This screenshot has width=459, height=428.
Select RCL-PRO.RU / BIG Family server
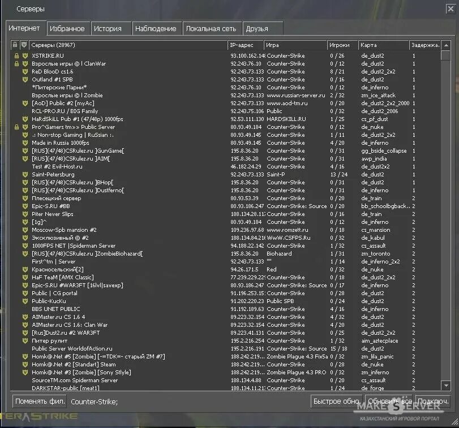(x=225, y=111)
